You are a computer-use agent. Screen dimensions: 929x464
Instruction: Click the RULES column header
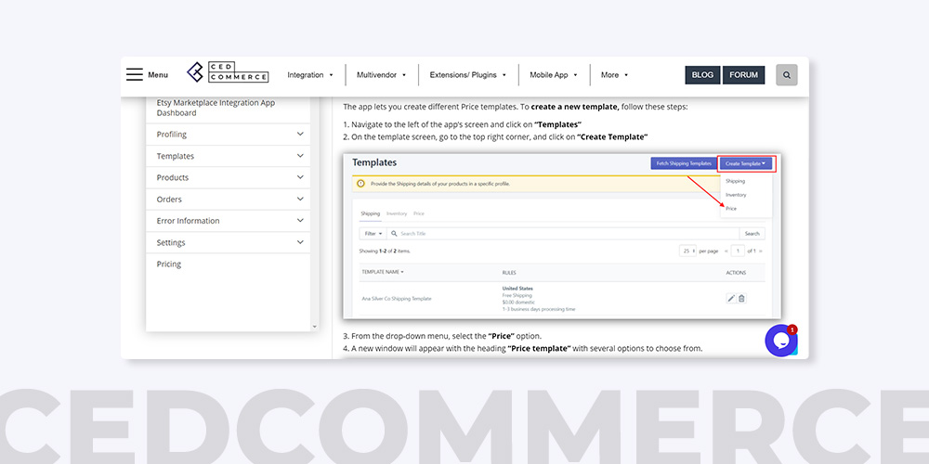pos(508,273)
